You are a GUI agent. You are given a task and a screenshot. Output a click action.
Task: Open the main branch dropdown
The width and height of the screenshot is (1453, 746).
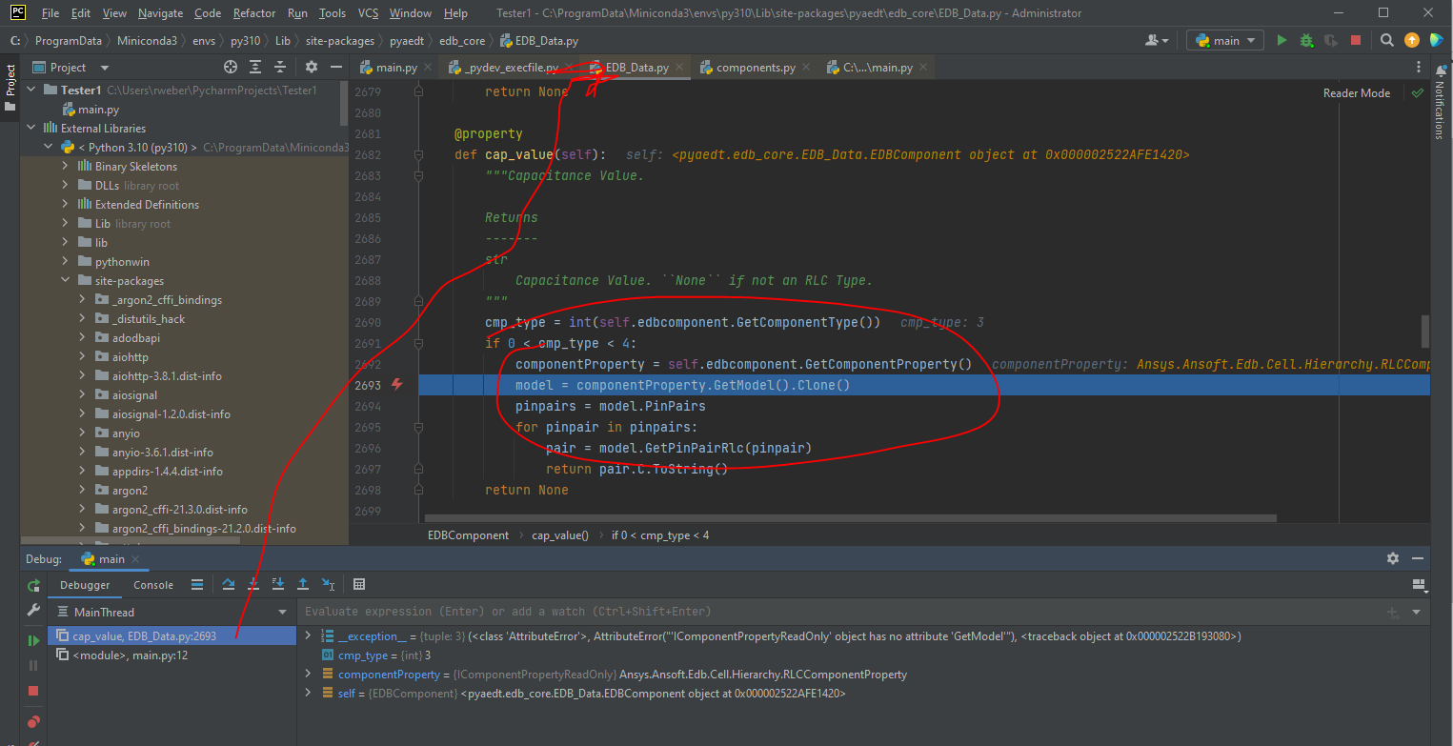(1224, 40)
